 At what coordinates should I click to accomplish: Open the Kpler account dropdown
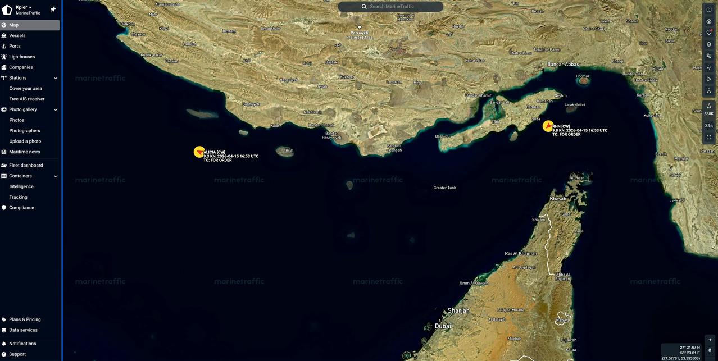coord(24,7)
